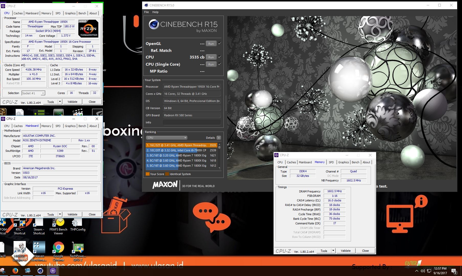Viewport: 462px width, 276px height.
Task: Open TechPowerUp GPU-Z desktop shortcut
Action: (x=78, y=251)
